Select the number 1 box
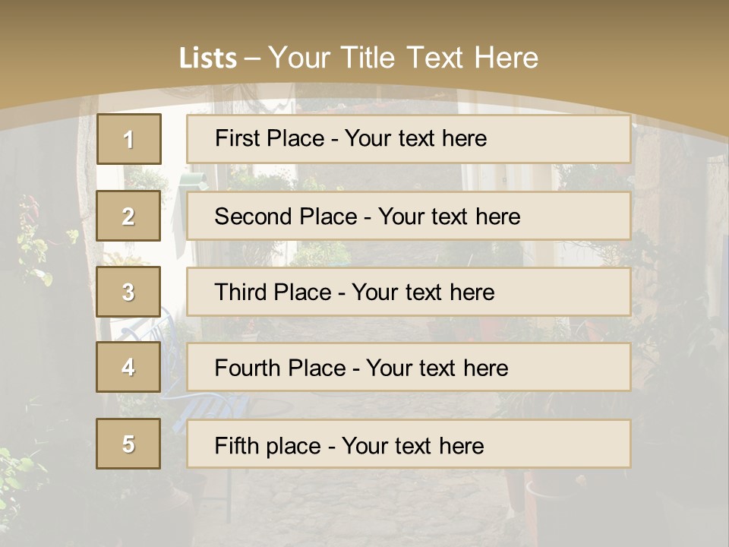Screen dimensions: 729x547 [128, 139]
